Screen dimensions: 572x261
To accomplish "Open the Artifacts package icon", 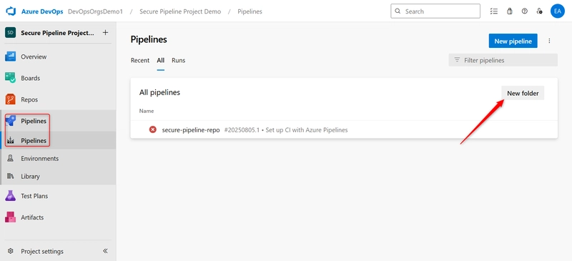I will pos(10,217).
